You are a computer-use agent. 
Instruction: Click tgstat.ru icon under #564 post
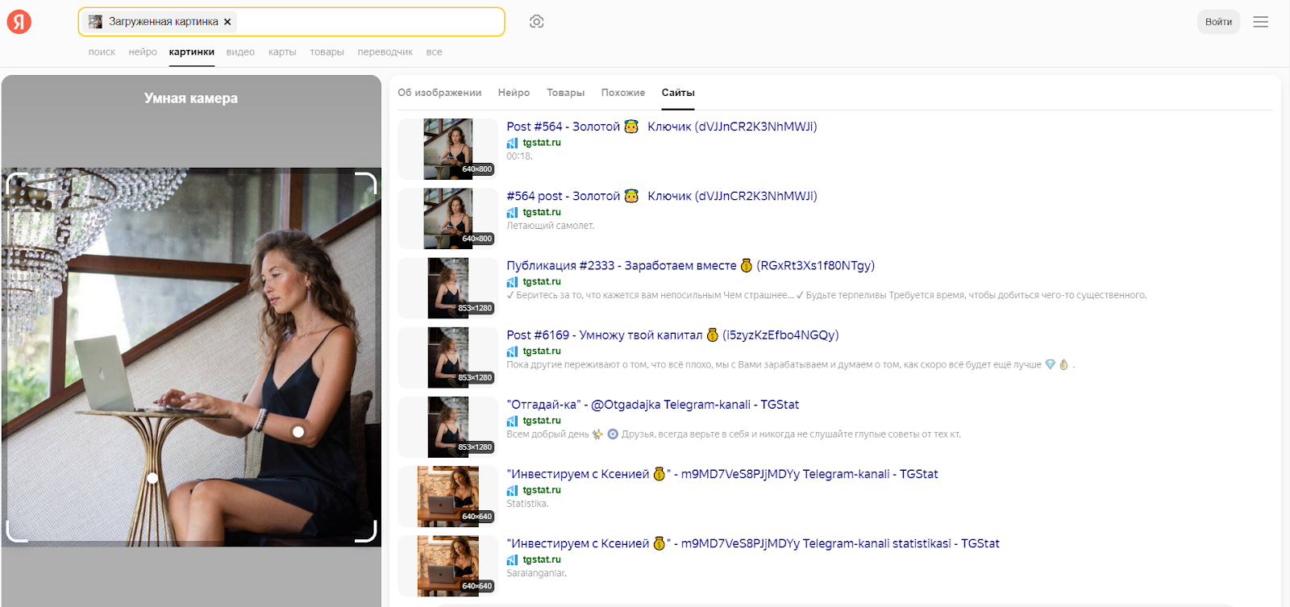(x=512, y=212)
